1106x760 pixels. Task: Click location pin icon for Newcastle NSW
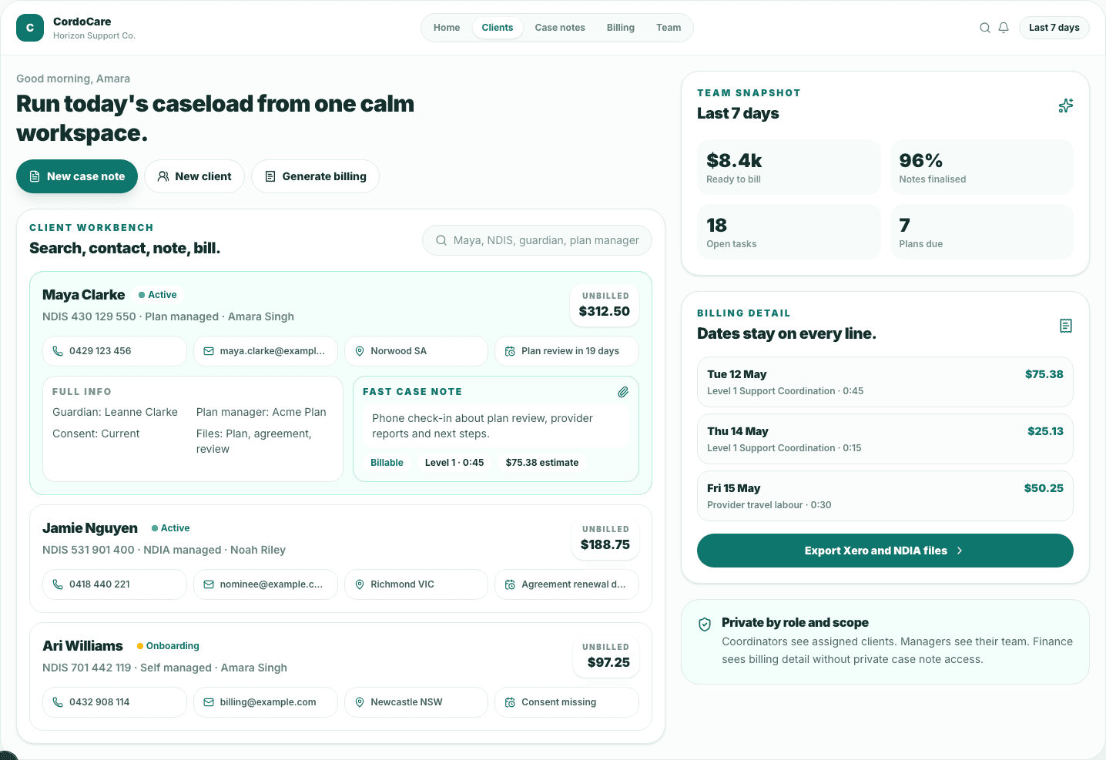pos(360,702)
